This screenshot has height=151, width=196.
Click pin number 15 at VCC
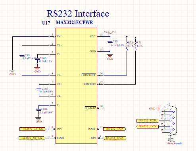coord(101,34)
